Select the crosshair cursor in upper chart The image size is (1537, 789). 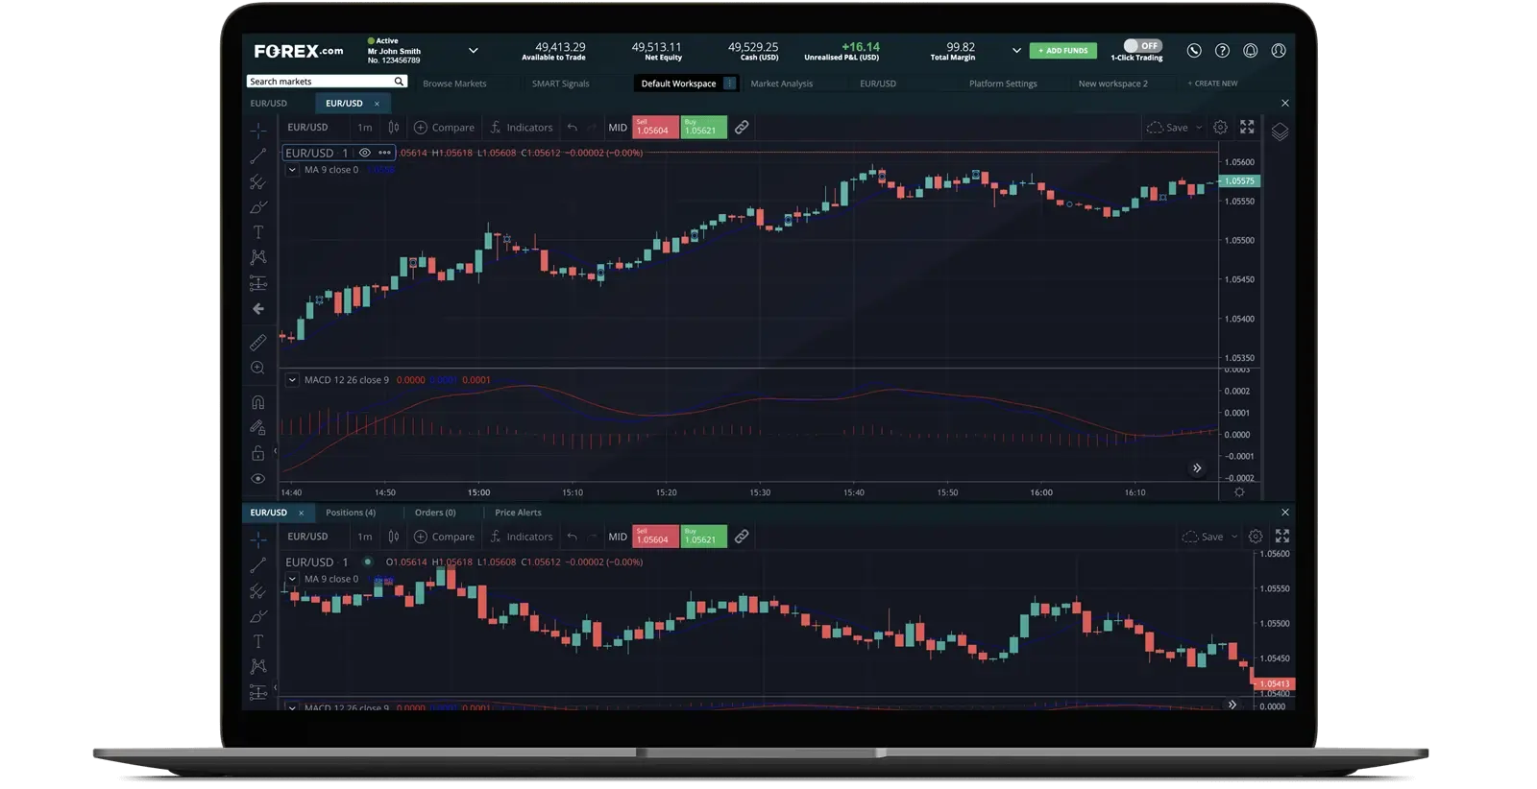(x=257, y=130)
